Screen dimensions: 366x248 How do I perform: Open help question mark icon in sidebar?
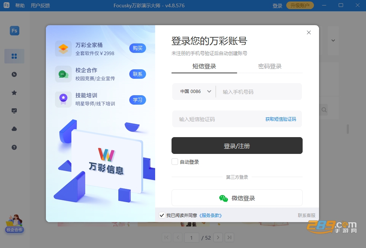(x=14, y=147)
